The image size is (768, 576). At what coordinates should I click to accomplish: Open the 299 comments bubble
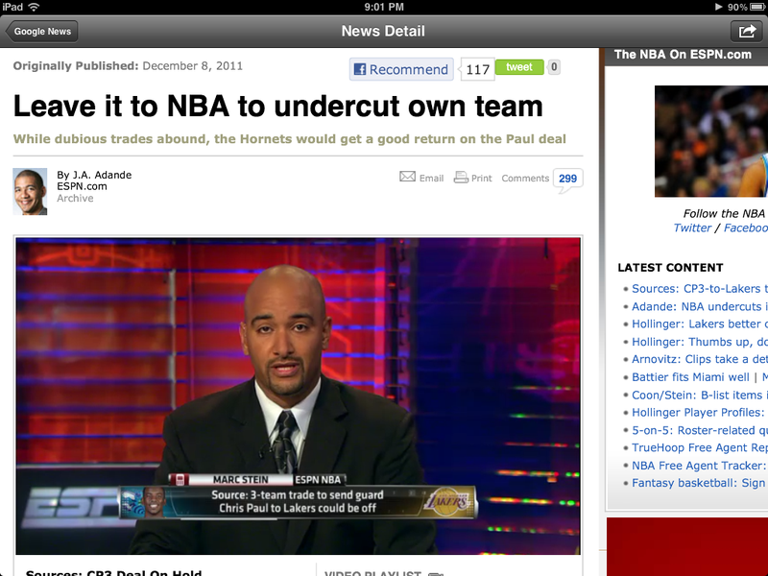point(567,179)
